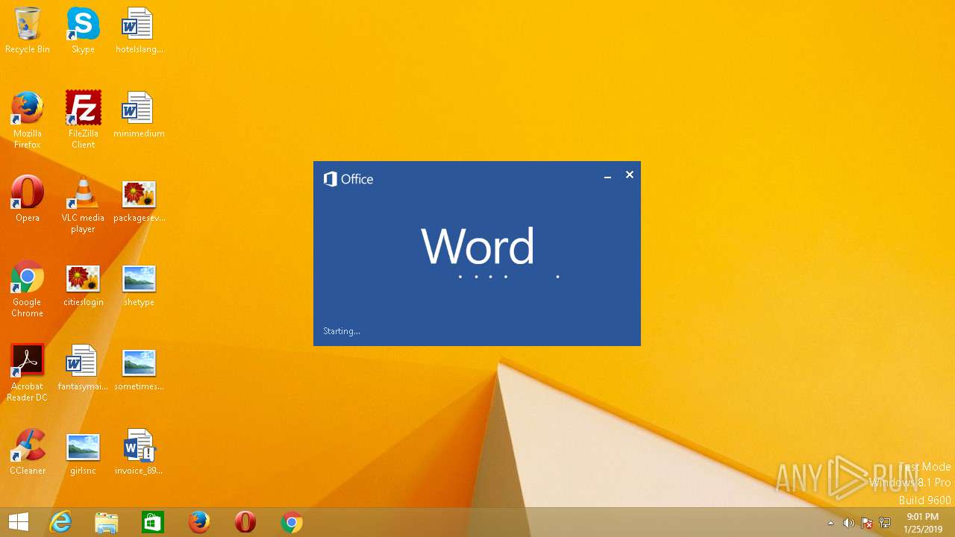This screenshot has height=537, width=955.
Task: Launch Firefox from the taskbar
Action: click(x=199, y=522)
